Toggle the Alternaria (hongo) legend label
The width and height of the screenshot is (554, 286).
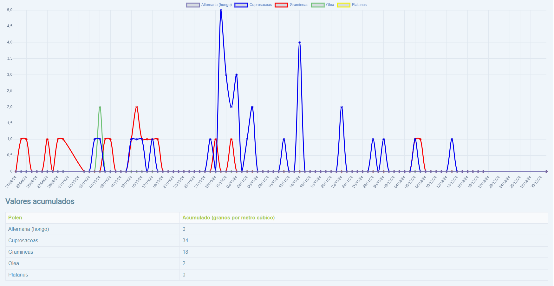click(x=216, y=5)
